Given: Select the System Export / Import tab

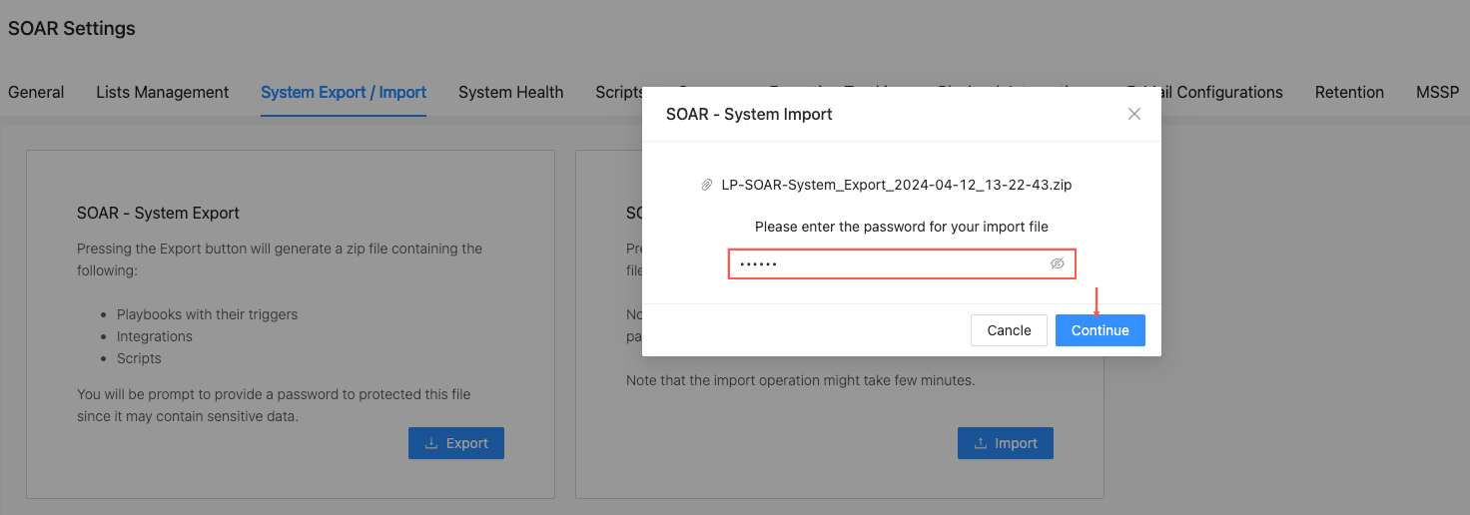Looking at the screenshot, I should (344, 92).
